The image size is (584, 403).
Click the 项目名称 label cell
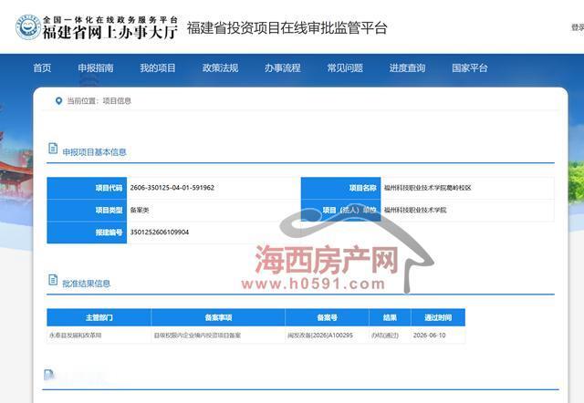(x=340, y=188)
